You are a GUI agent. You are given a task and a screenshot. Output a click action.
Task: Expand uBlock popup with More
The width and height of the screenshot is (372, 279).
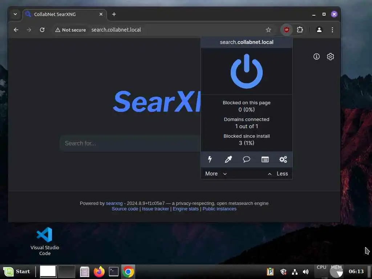click(216, 174)
